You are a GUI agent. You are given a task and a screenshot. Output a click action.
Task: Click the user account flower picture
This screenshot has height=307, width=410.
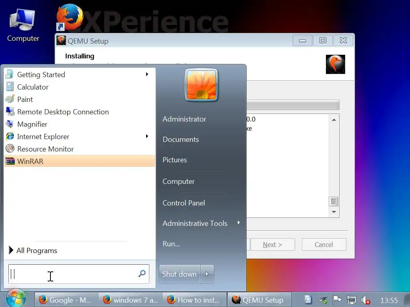(x=201, y=85)
